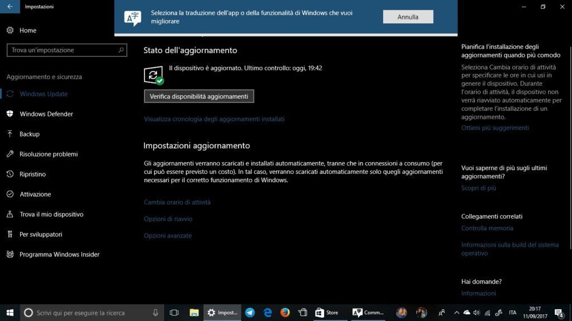Launch Microsoft Edge from the taskbar

click(268, 313)
